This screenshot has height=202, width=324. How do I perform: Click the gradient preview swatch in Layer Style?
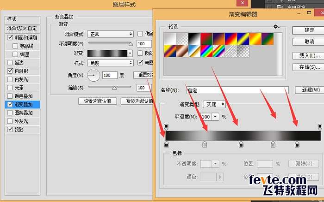(x=107, y=53)
